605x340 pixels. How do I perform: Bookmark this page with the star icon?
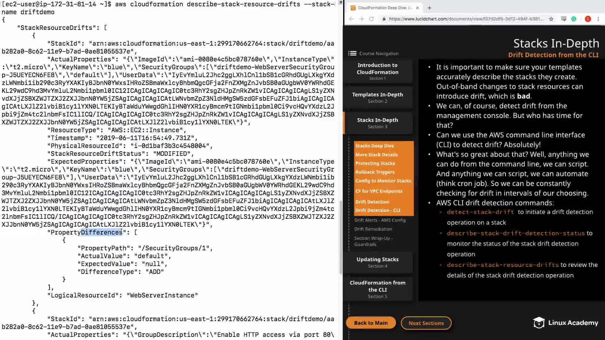pyautogui.click(x=551, y=19)
